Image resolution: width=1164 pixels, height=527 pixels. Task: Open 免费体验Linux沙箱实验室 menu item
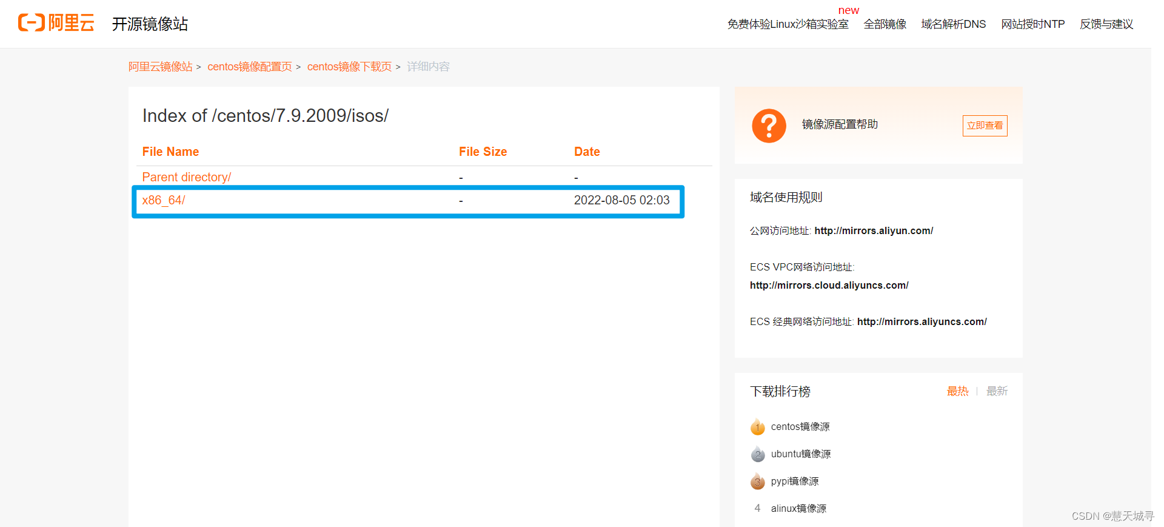(x=788, y=24)
